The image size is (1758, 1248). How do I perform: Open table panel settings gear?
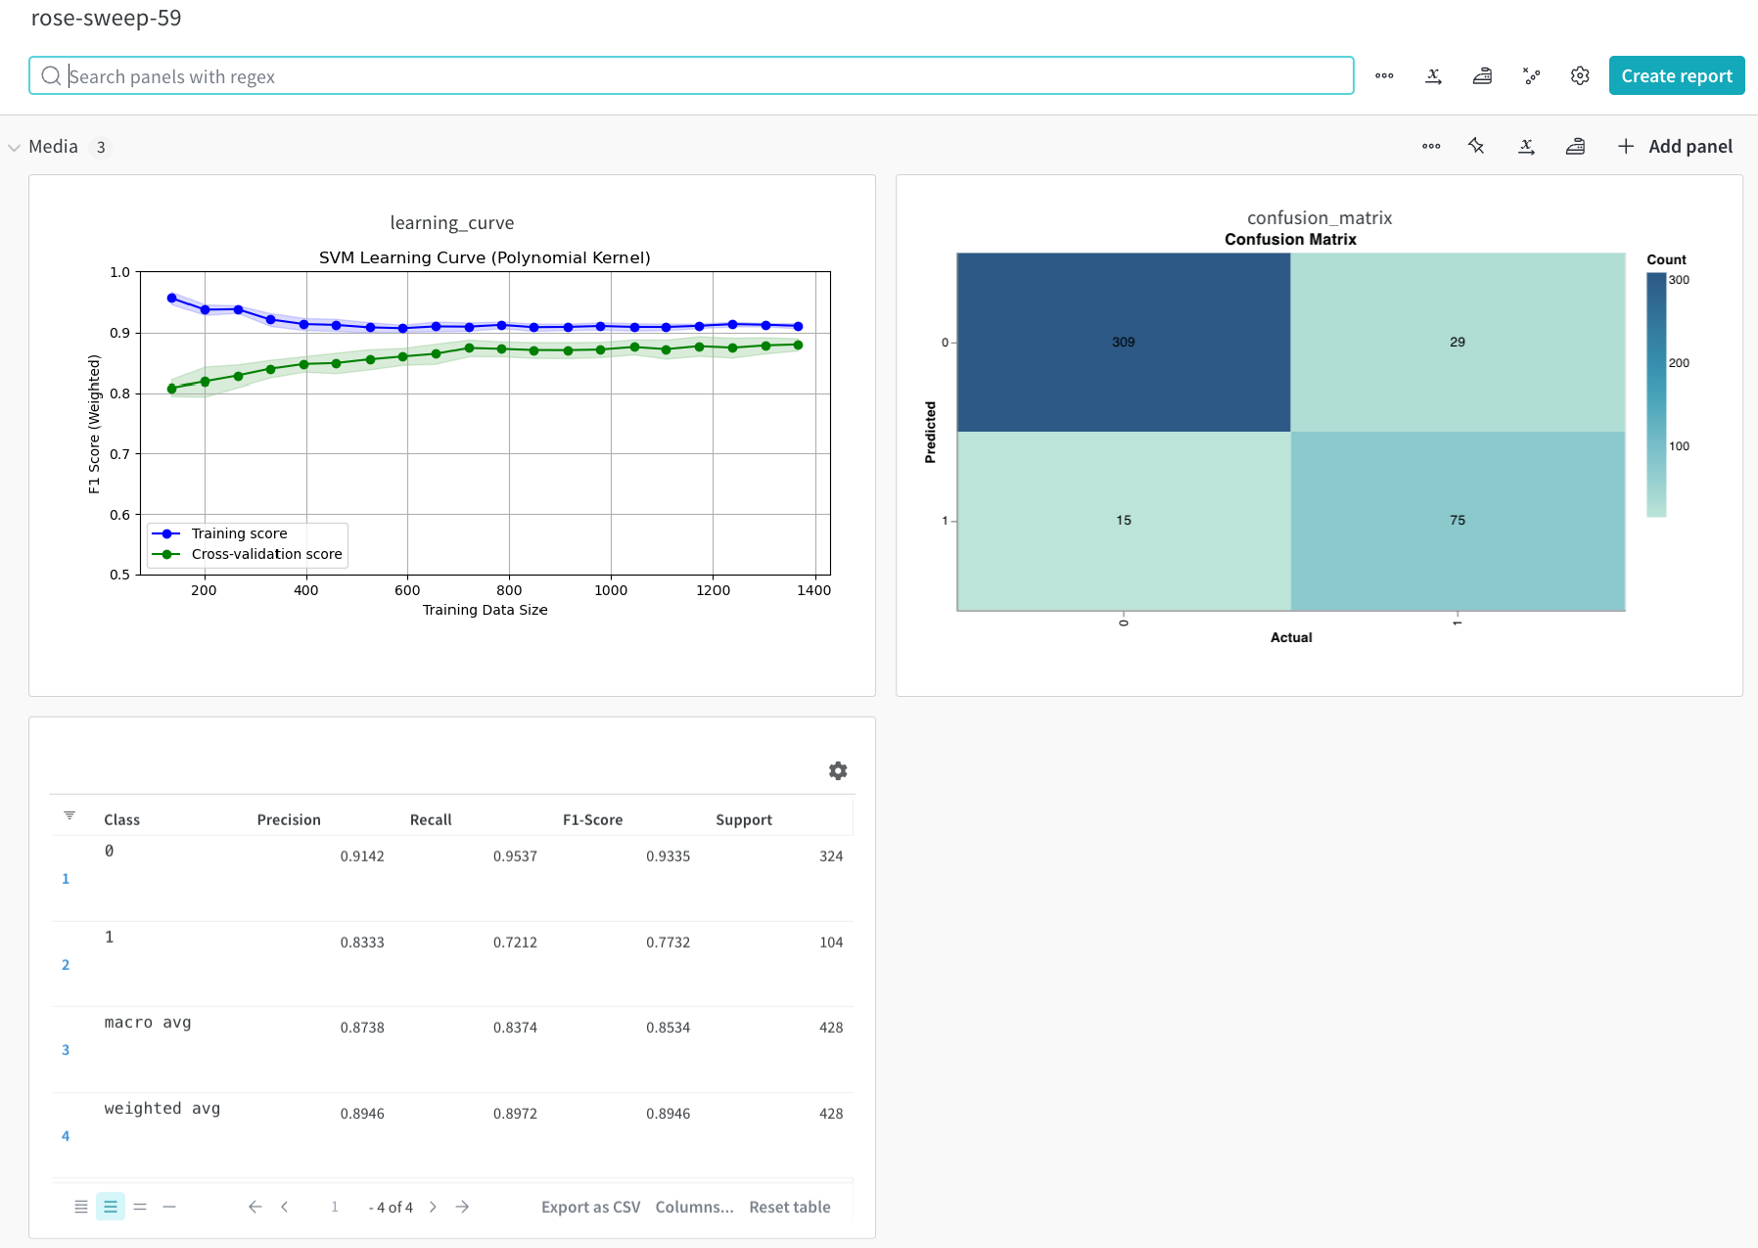point(838,771)
